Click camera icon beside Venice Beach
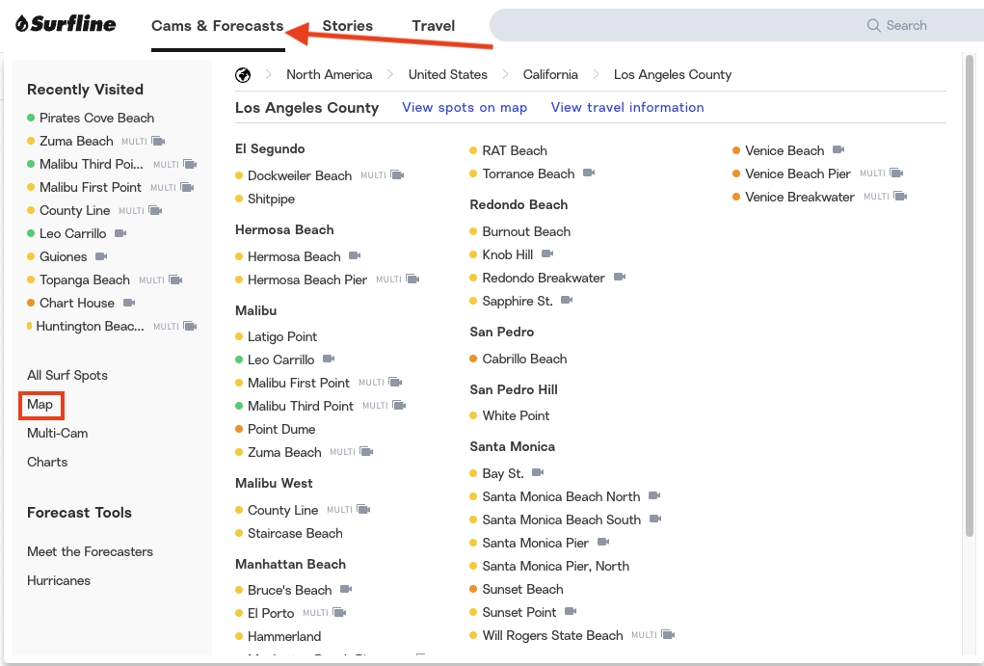The height and width of the screenshot is (666, 984). click(x=838, y=149)
